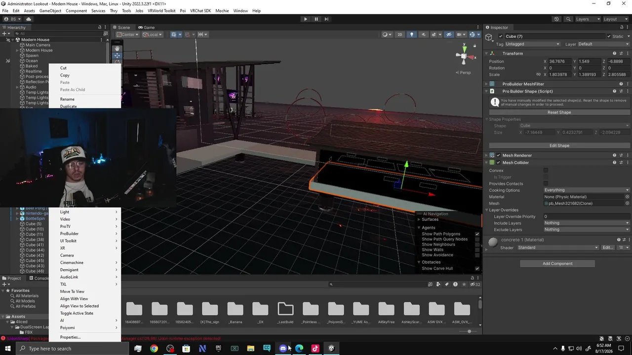Click the material Edit... button
The width and height of the screenshot is (632, 355).
coord(607,248)
